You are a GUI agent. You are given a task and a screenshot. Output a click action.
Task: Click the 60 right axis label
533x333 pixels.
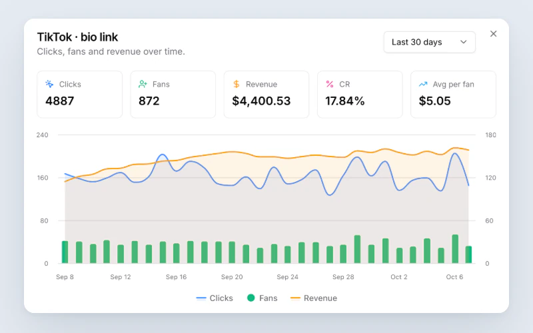[x=489, y=221]
